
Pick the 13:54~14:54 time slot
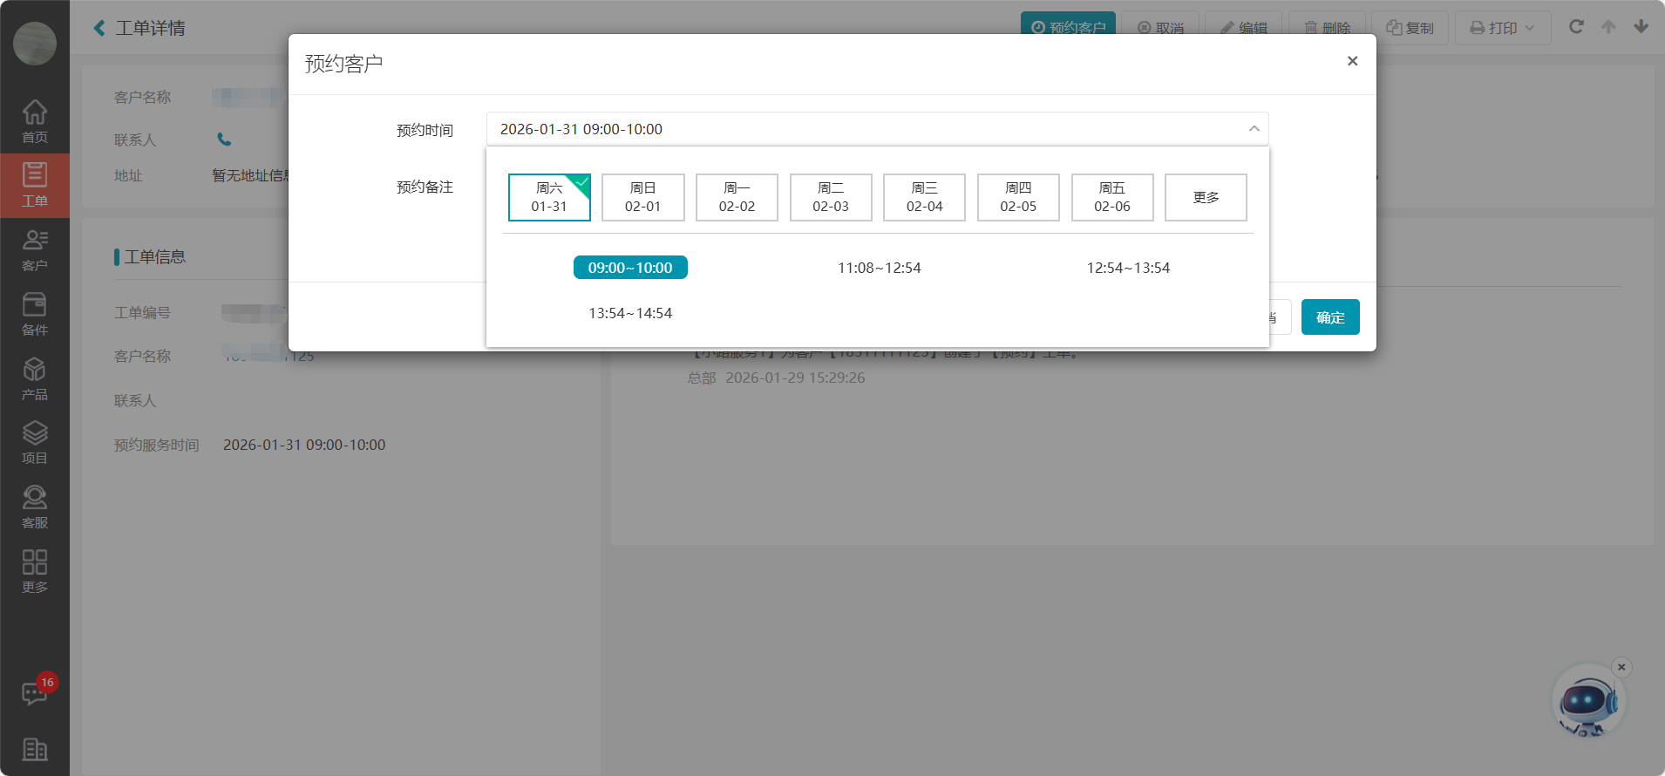tap(630, 313)
